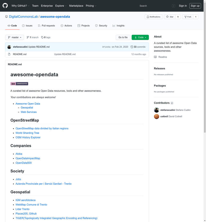206x222 pixels.
Task: Open the IGM aerofototeca link
Action: (x=25, y=200)
